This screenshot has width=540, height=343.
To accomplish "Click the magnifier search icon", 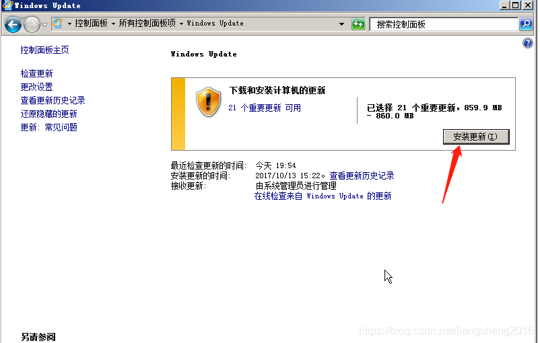I will 526,24.
